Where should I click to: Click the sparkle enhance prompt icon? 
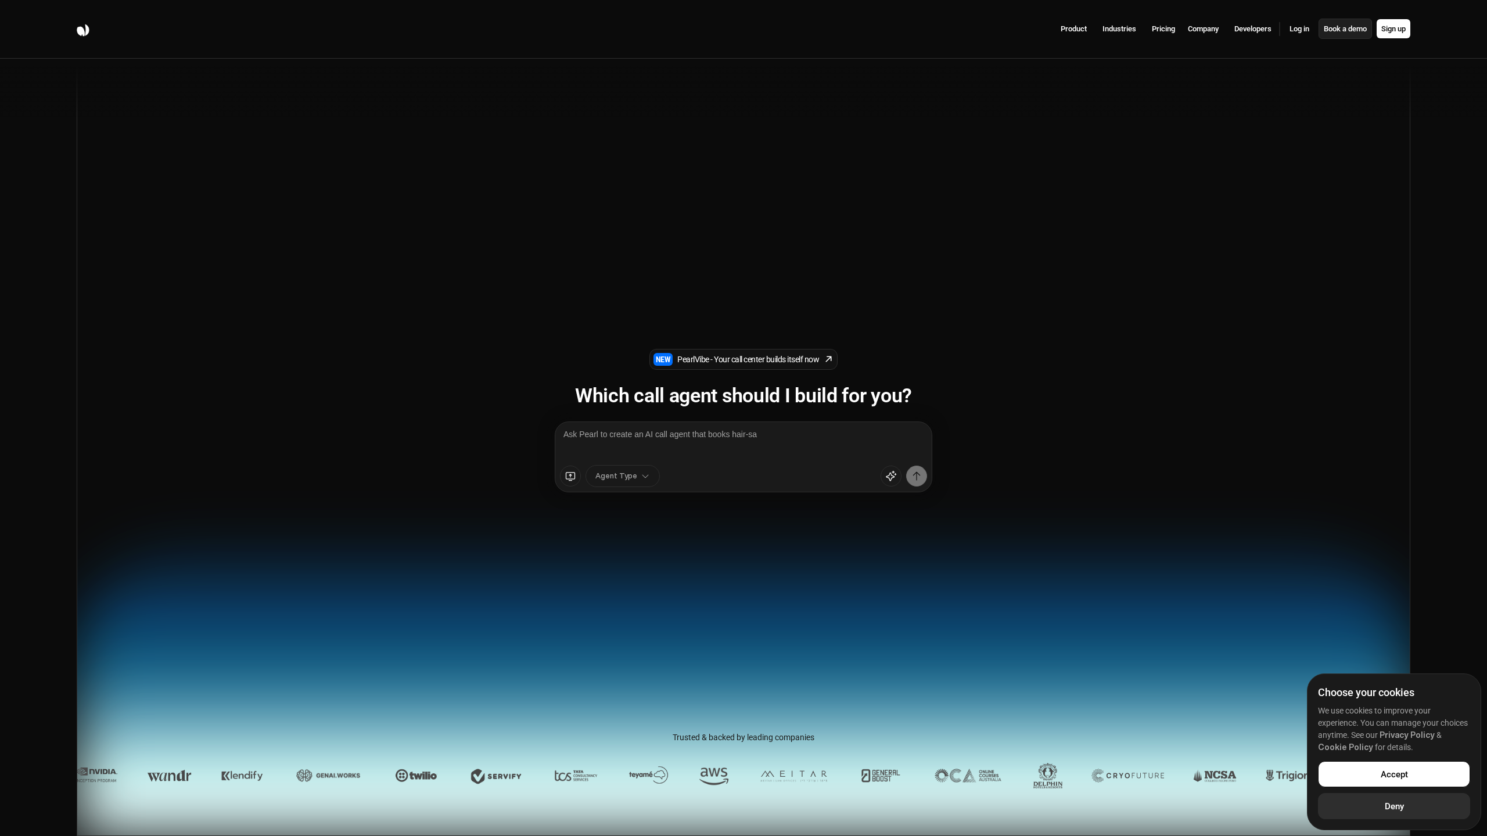[x=890, y=476]
